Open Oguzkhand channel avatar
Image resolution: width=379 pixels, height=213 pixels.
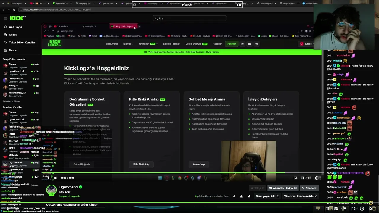[52, 190]
